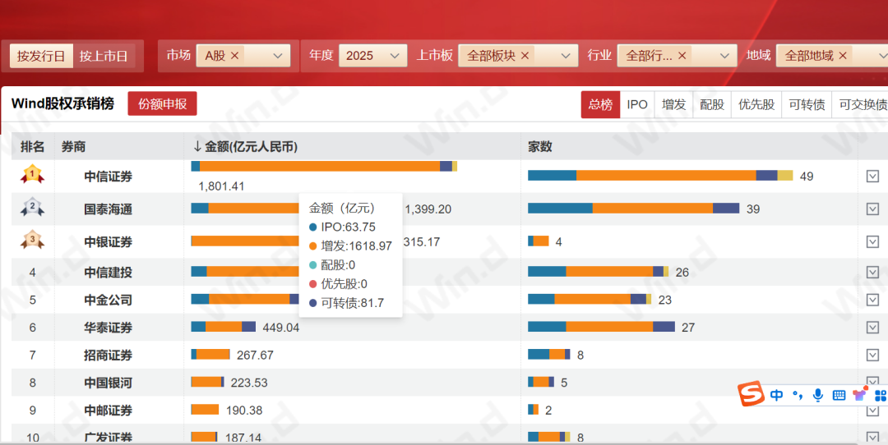Switch to the 配股 tab

[712, 104]
